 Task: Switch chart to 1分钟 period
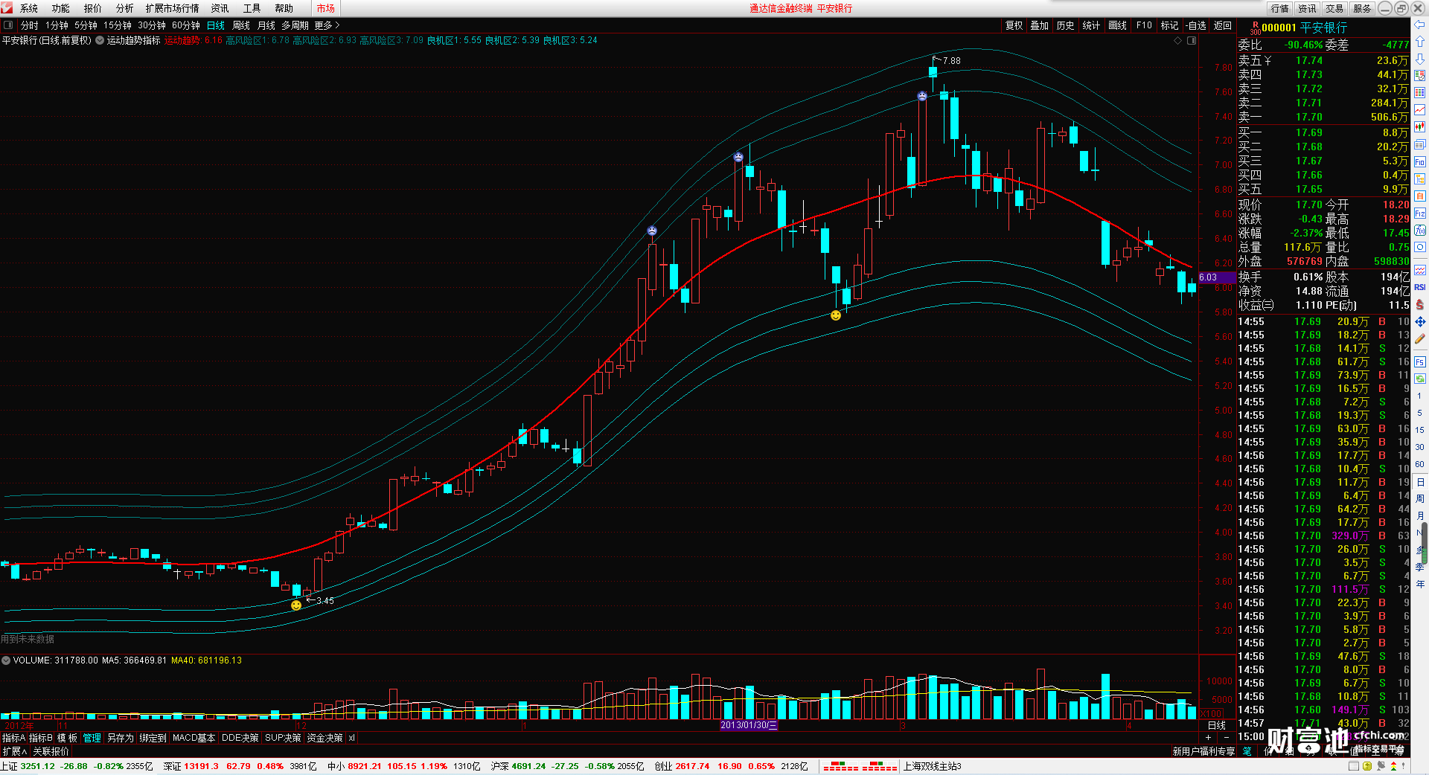[57, 25]
